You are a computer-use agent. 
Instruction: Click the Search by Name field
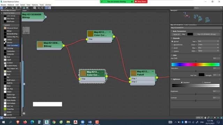[11, 13]
